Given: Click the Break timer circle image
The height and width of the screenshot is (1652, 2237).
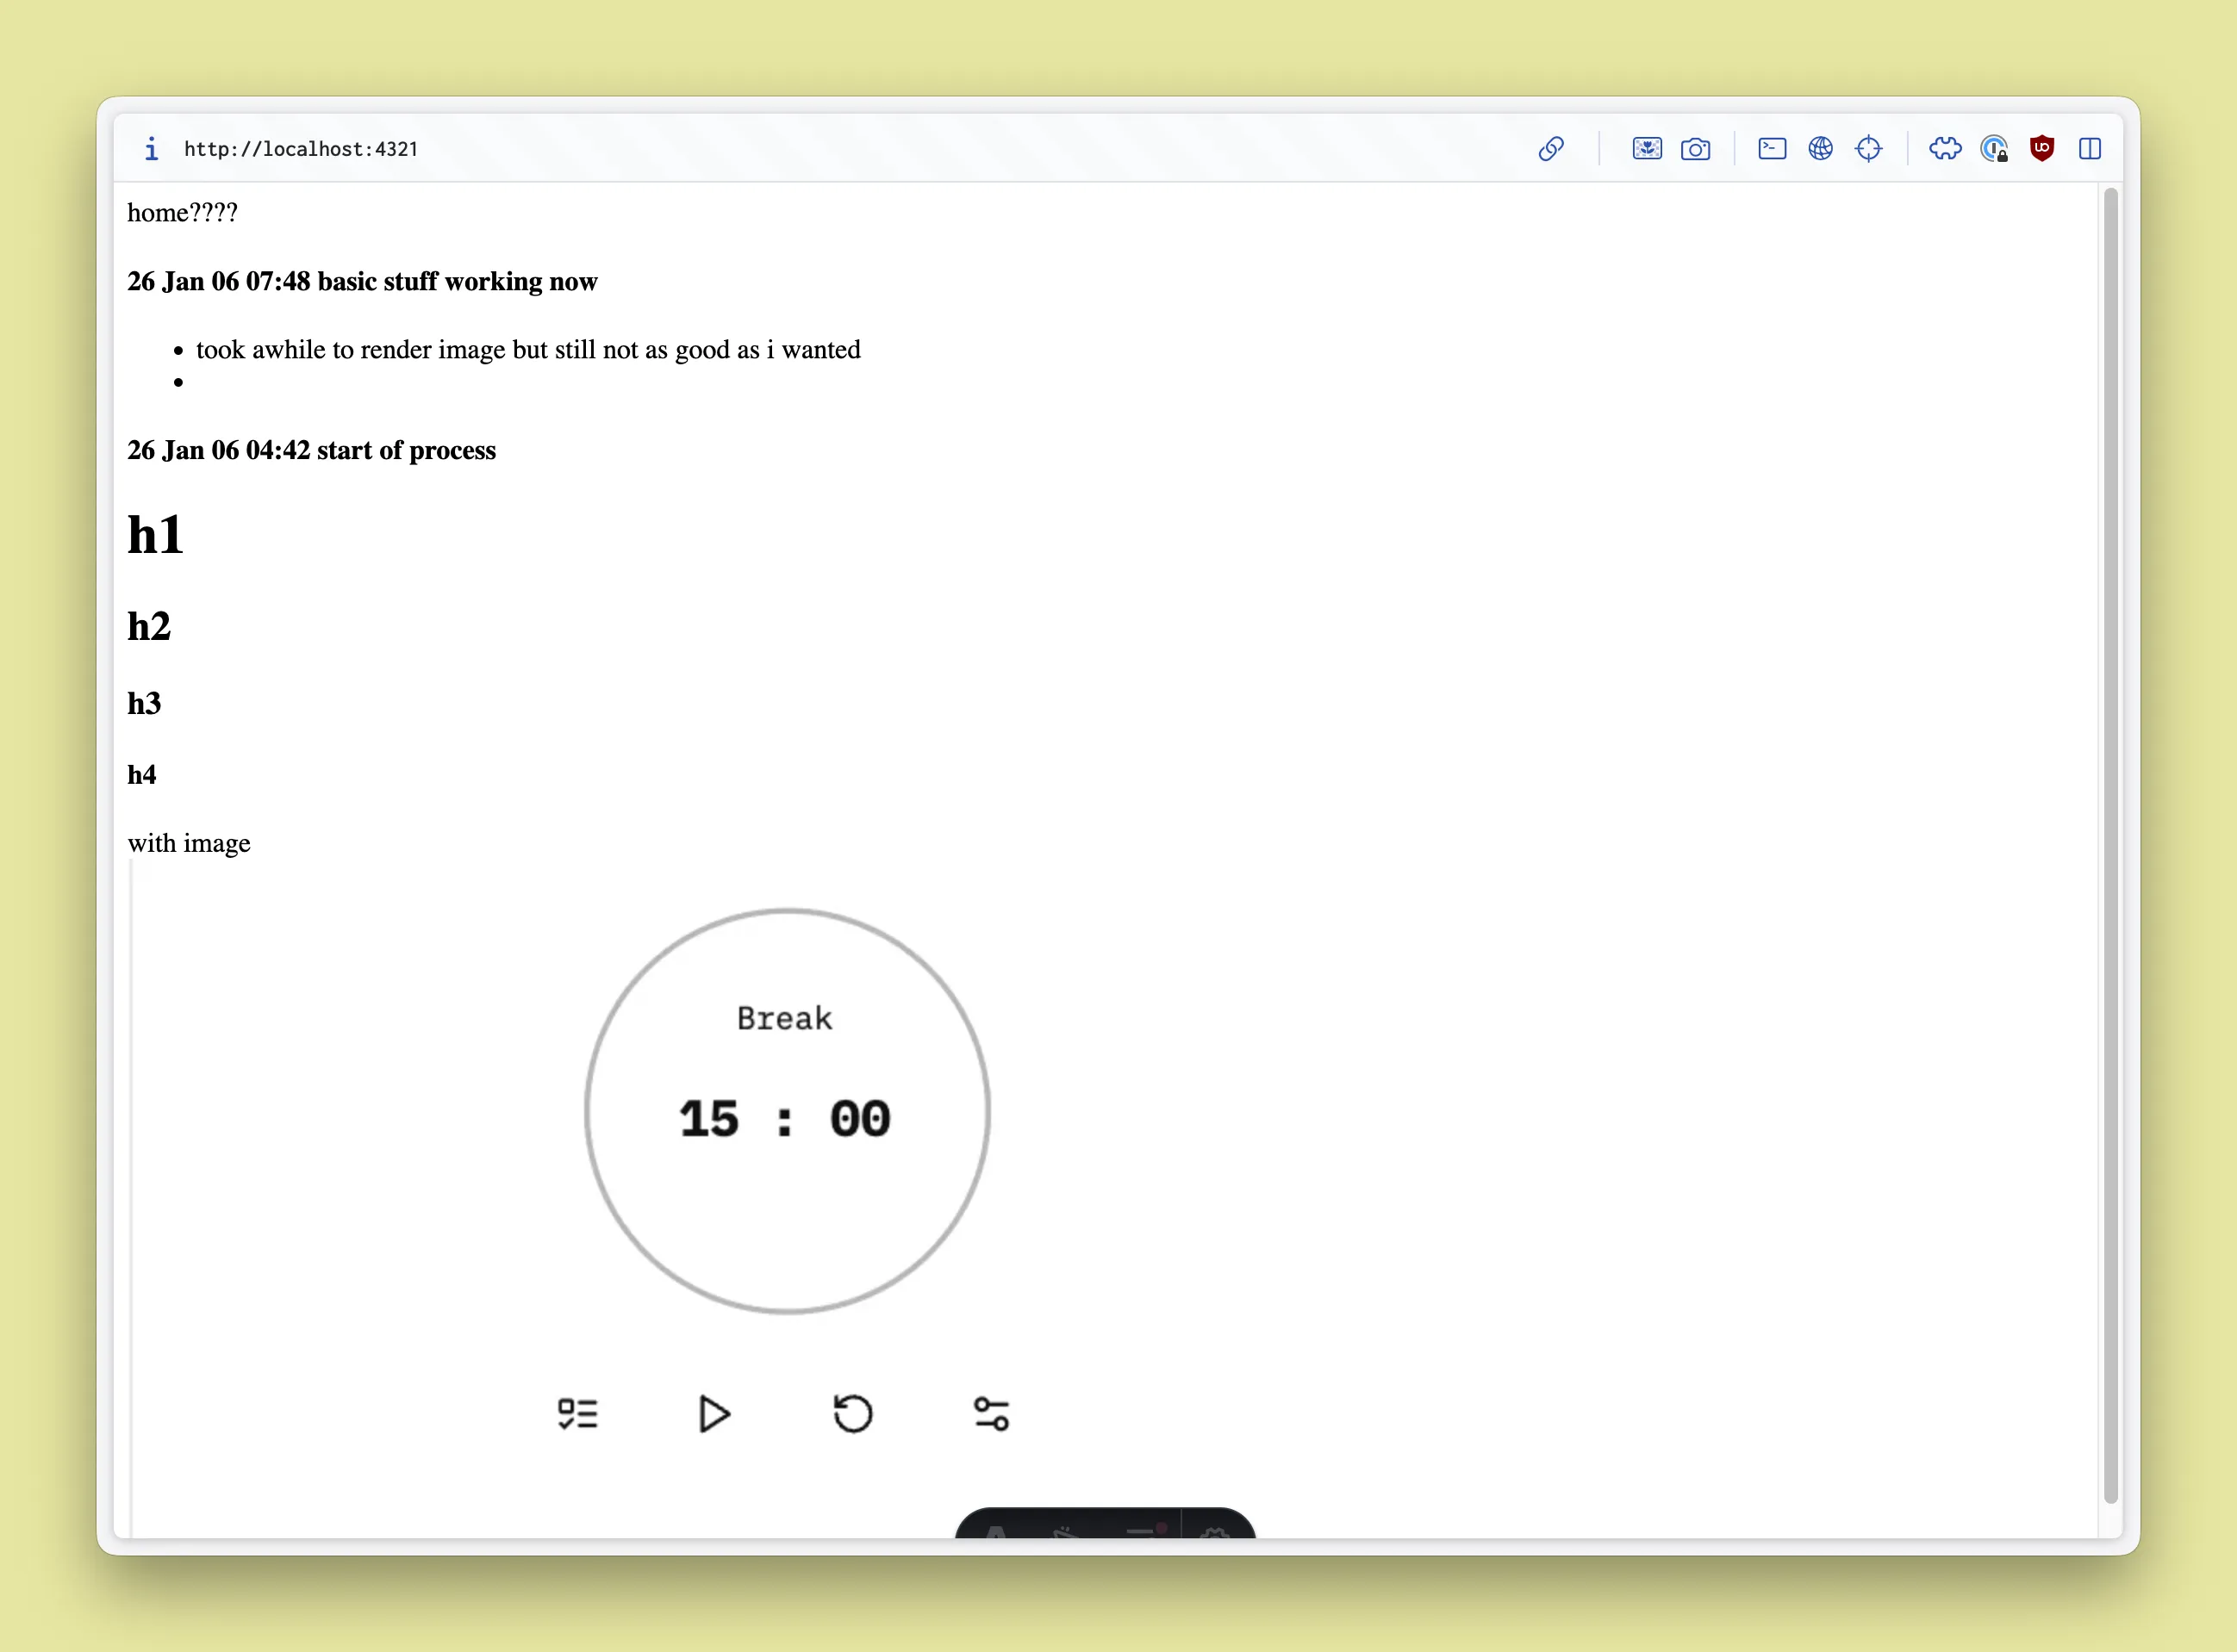Looking at the screenshot, I should coord(787,1110).
